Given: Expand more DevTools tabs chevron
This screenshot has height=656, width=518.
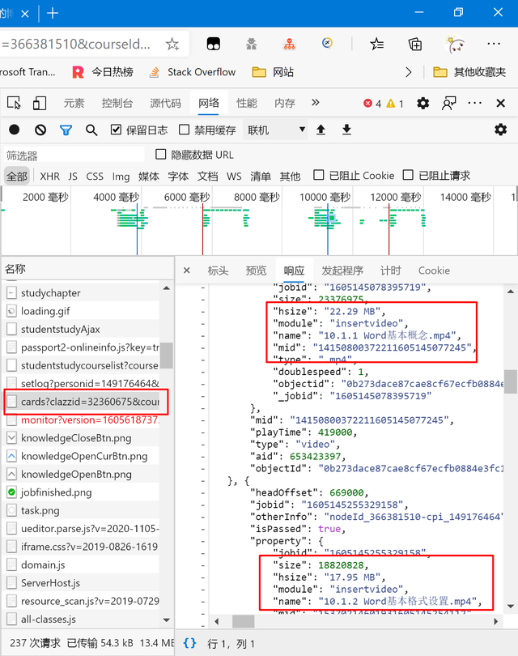Looking at the screenshot, I should (x=316, y=103).
